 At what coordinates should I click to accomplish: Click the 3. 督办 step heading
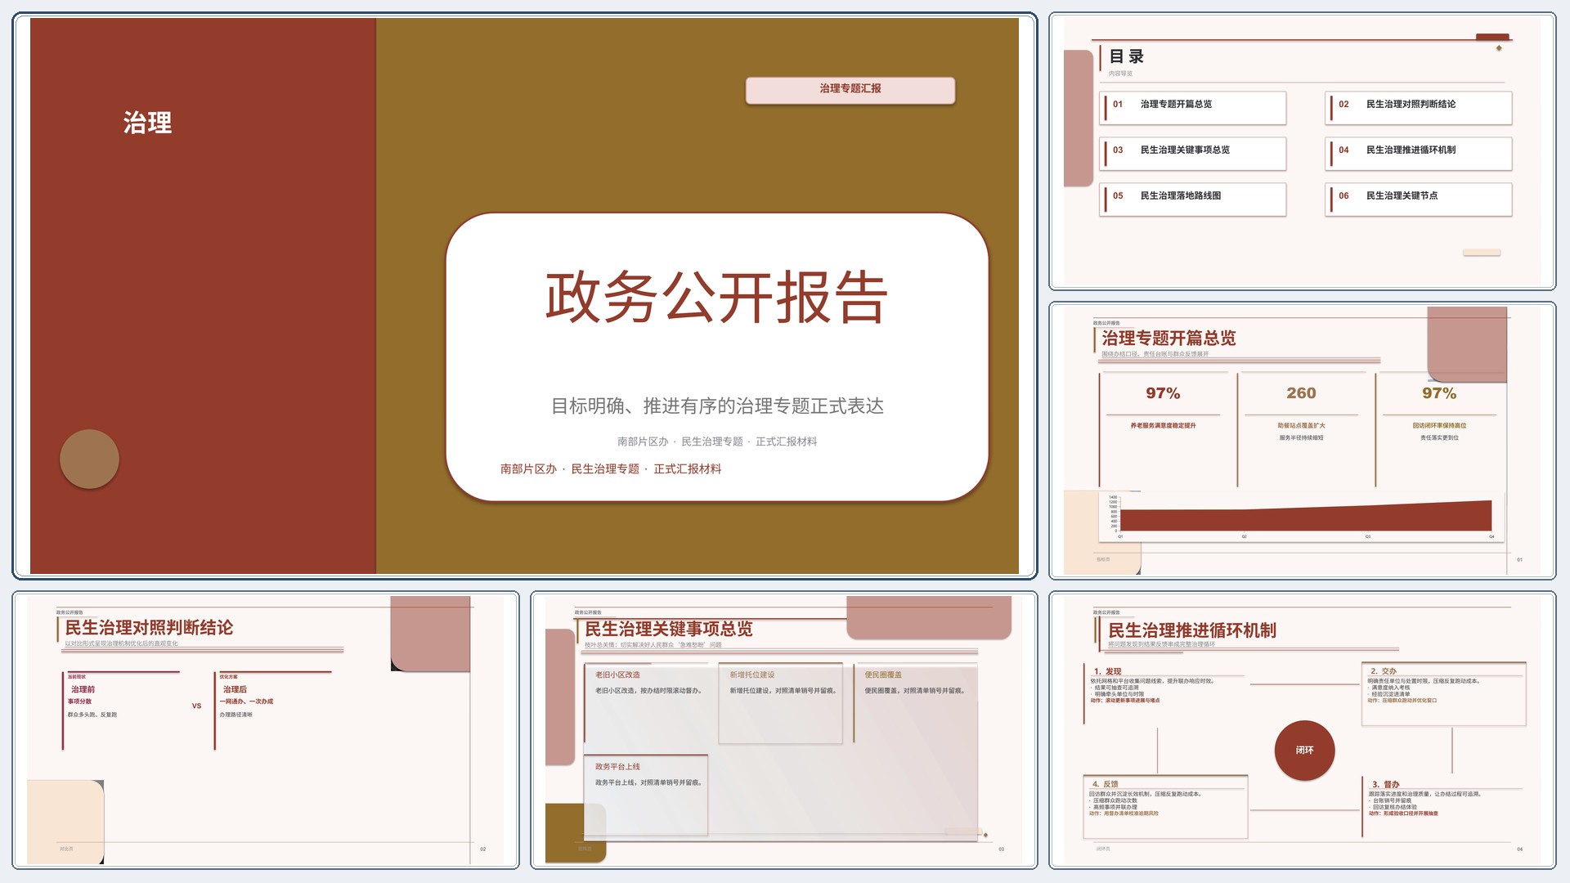[x=1386, y=785]
